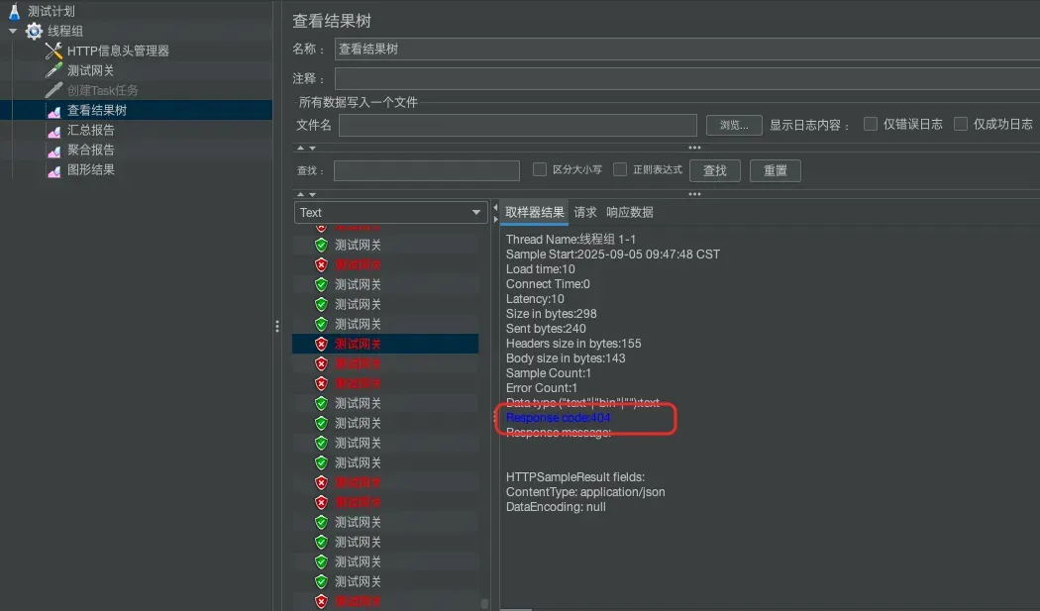Click the 'Sample Start:2025-09-05 09:47:48 CST' line
Image resolution: width=1040 pixels, height=611 pixels.
[x=613, y=255]
